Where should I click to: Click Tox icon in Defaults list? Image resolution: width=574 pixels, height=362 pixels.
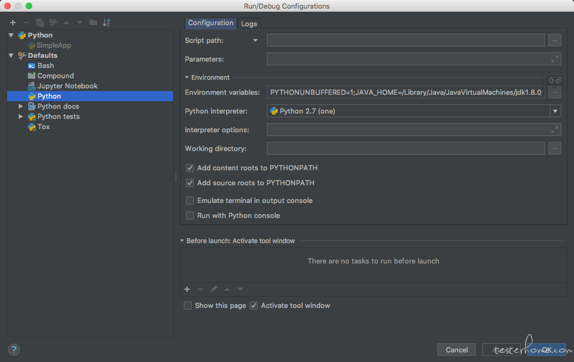coord(32,127)
